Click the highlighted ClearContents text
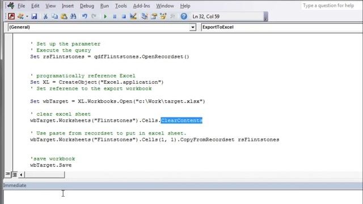363x204 pixels. (181, 121)
